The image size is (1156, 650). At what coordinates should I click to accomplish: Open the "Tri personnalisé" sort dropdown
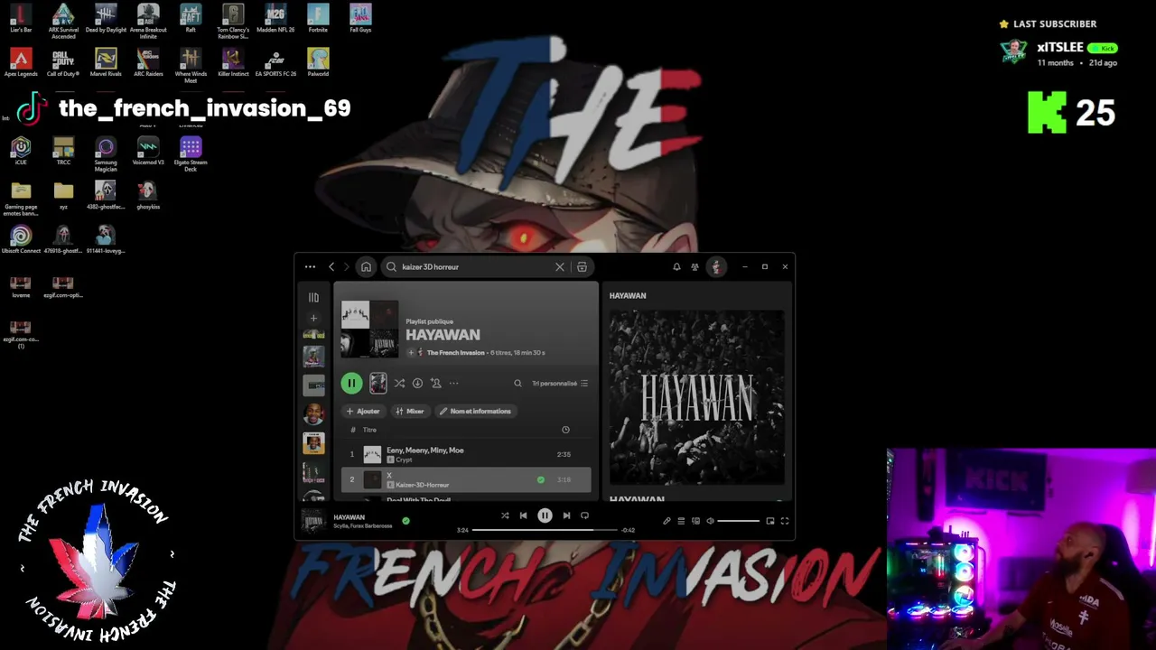pyautogui.click(x=560, y=384)
